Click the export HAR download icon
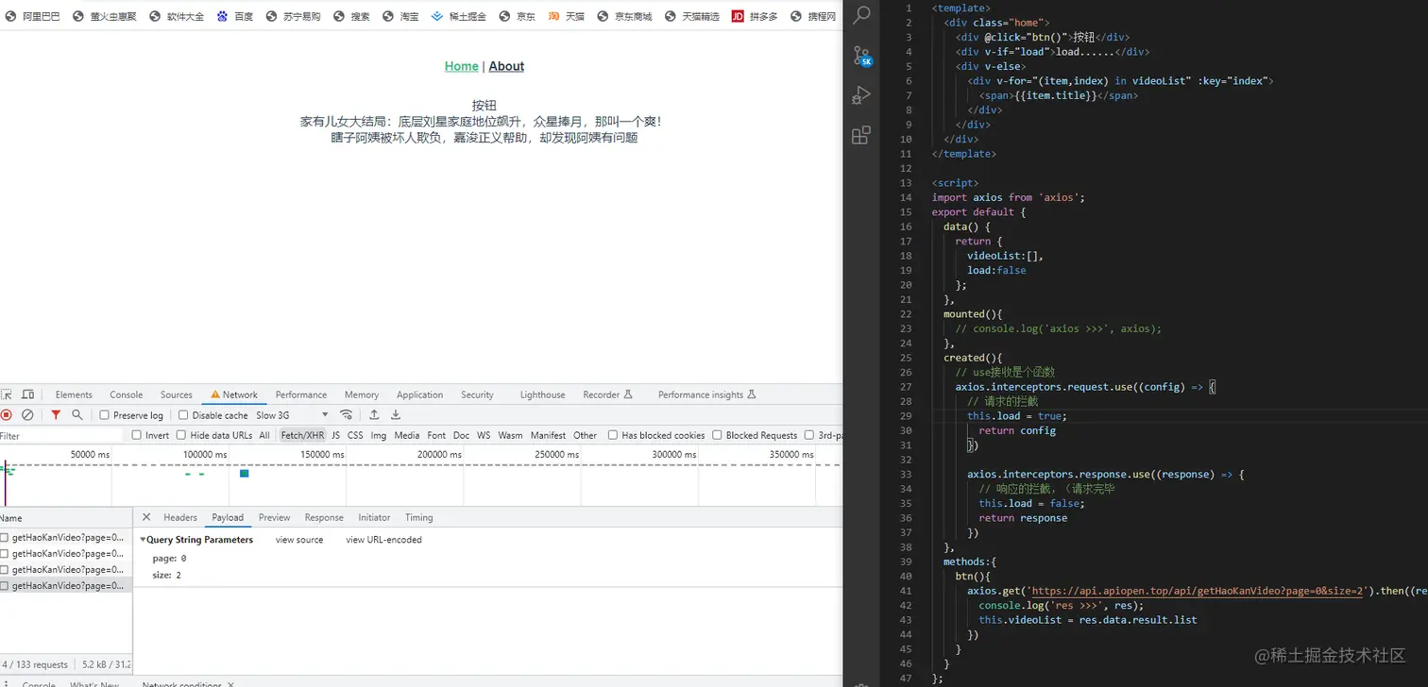The width and height of the screenshot is (1428, 687). tap(396, 415)
